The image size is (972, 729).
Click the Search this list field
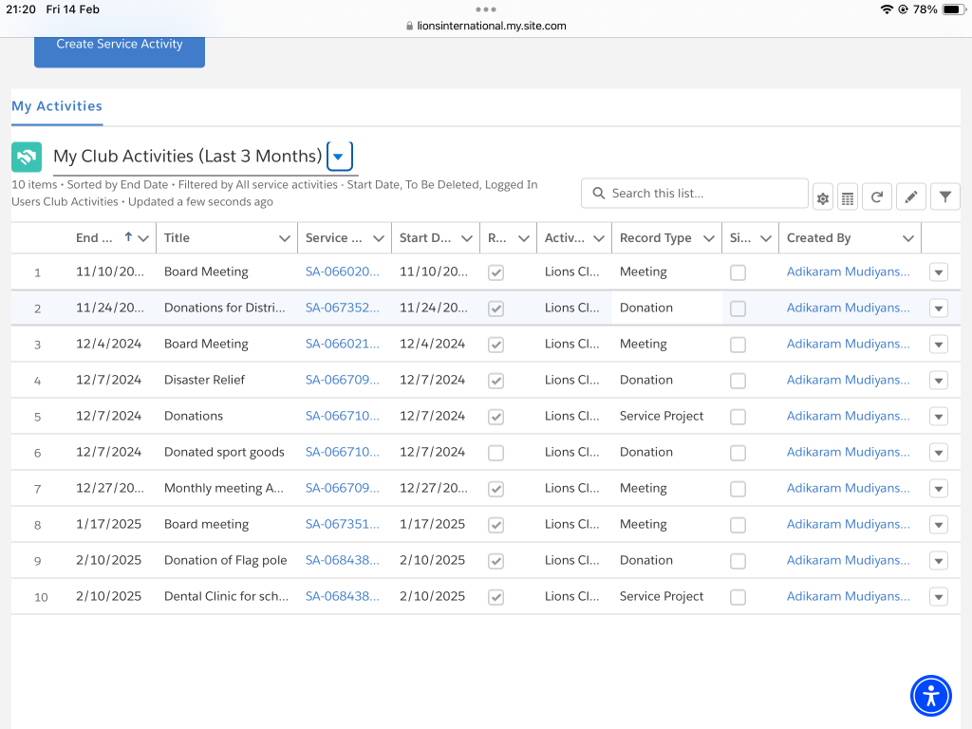click(x=694, y=194)
